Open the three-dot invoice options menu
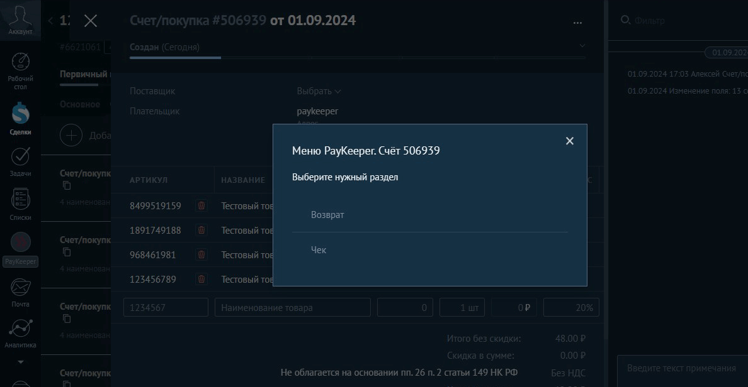Screen dimensions: 748x387 click(x=577, y=23)
